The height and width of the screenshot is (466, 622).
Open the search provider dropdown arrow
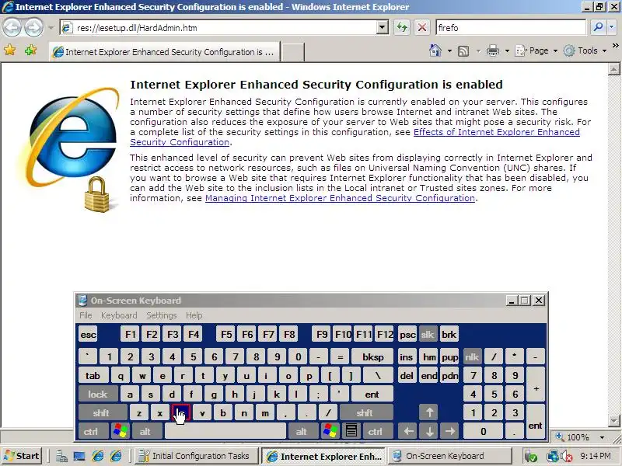pos(611,27)
